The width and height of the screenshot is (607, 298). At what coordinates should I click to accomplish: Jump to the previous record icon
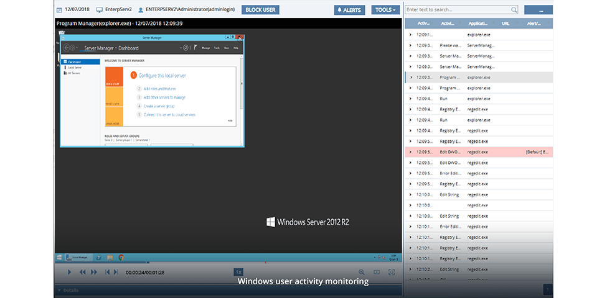click(x=107, y=272)
